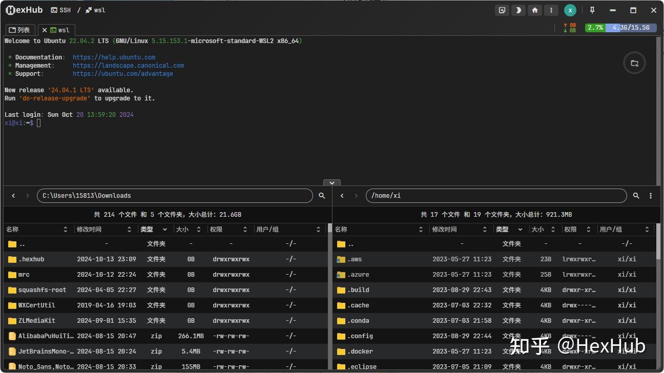This screenshot has height=373, width=664.
Task: Collapse the terminal with the chevron button
Action: tap(331, 182)
